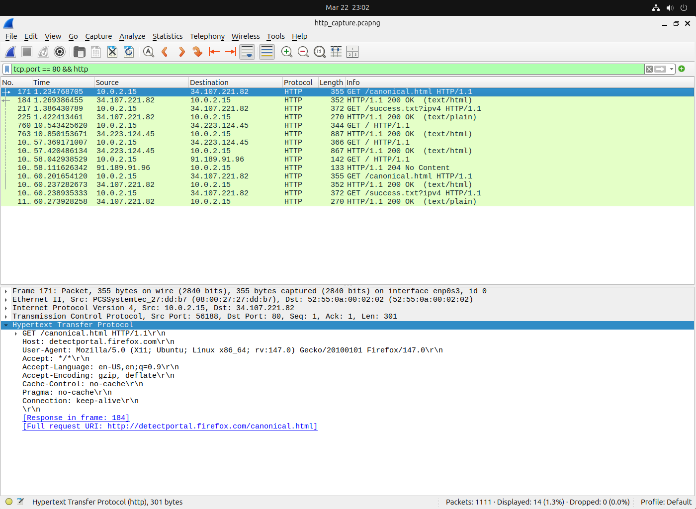Screen dimensions: 696x509
Task: Expand the GET /canonical.html request line
Action: pyautogui.click(x=16, y=334)
